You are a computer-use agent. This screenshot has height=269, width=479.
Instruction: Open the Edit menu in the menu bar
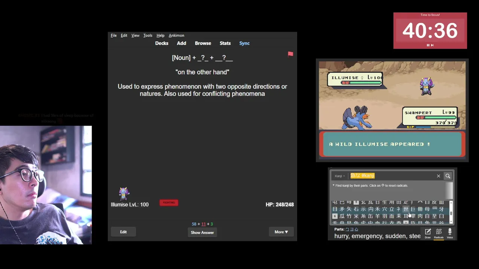124,35
